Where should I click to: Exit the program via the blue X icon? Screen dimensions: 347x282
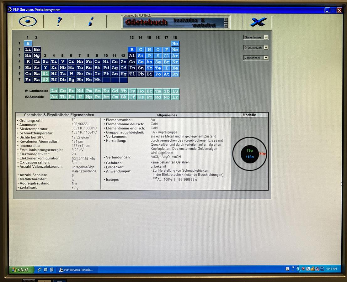click(258, 22)
